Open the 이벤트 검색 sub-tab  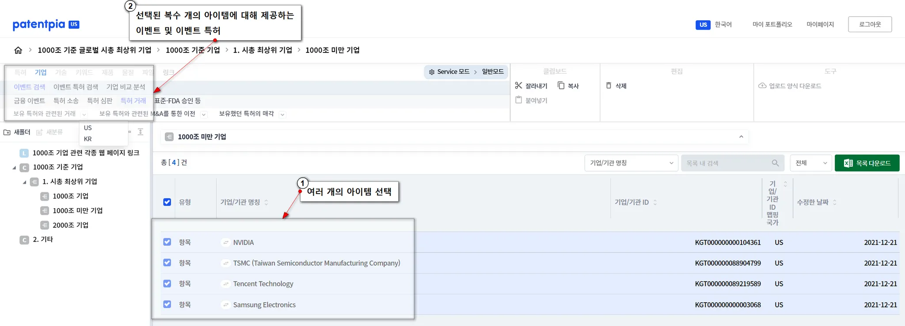click(x=29, y=87)
